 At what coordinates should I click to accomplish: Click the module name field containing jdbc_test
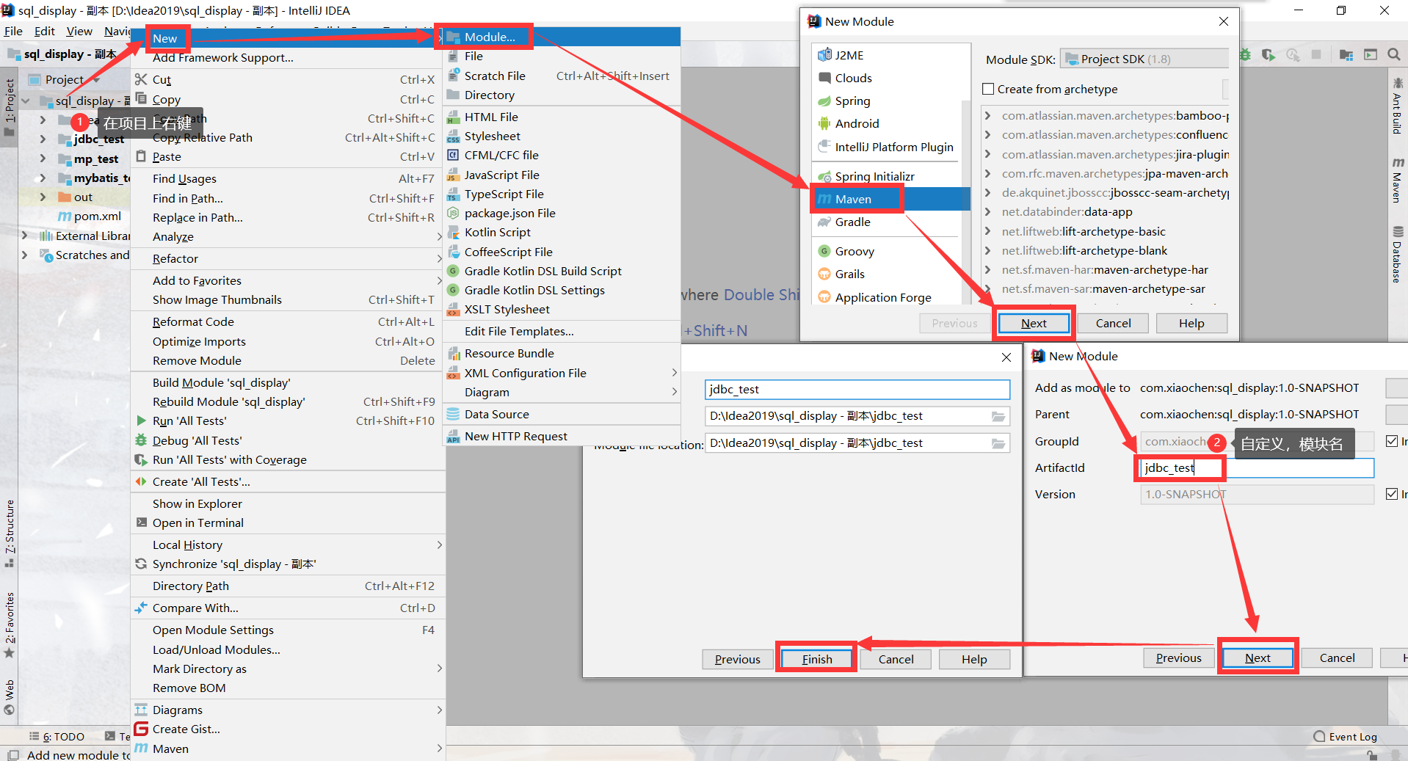[857, 389]
